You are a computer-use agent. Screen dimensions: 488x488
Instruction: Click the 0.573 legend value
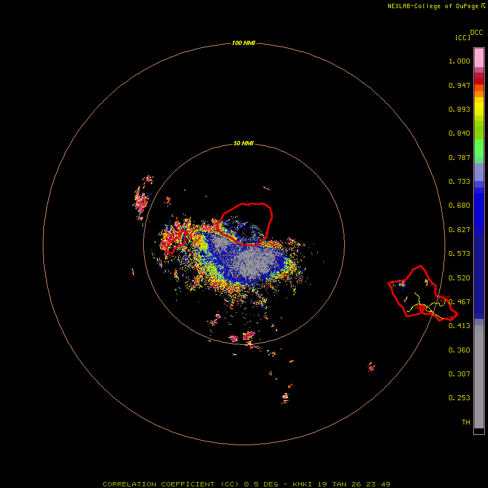click(459, 254)
